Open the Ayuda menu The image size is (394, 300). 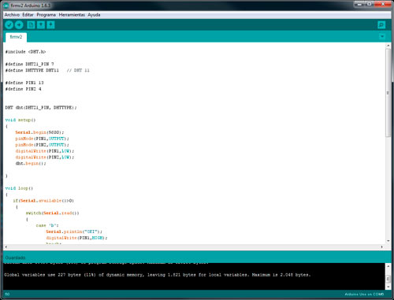(94, 15)
